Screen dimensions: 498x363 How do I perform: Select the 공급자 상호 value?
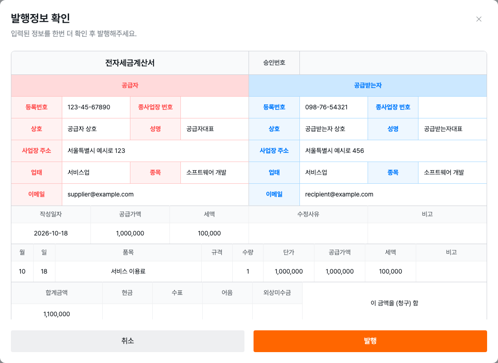click(x=82, y=129)
